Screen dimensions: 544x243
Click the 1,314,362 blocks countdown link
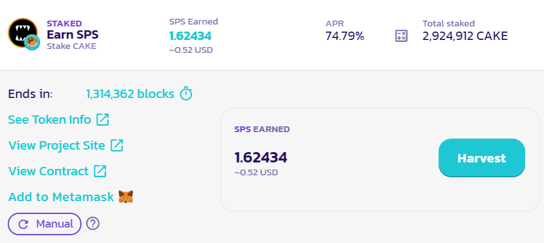[x=130, y=93]
